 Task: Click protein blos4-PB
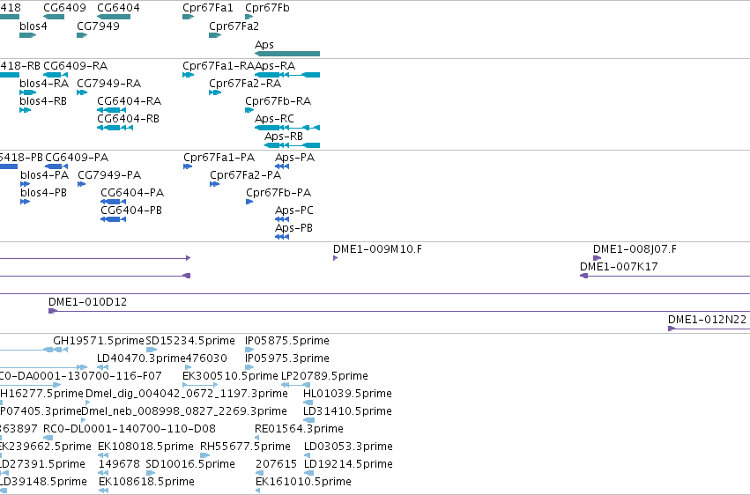tap(25, 202)
